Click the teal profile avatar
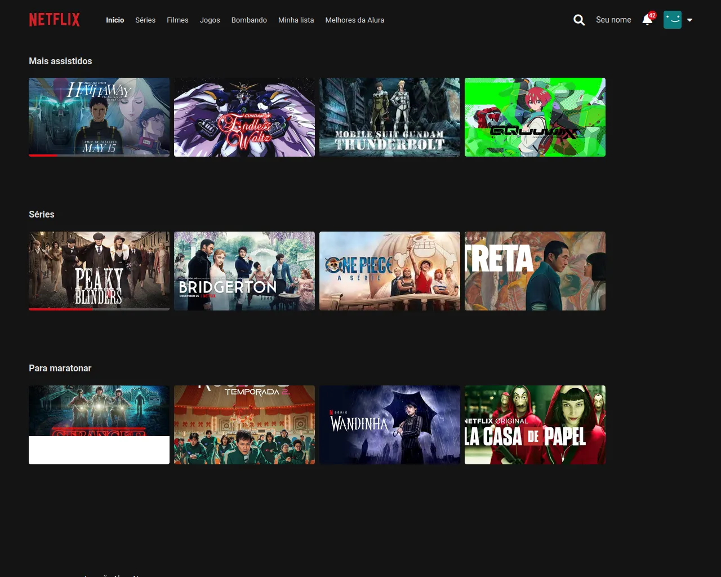This screenshot has height=577, width=721. pos(673,20)
